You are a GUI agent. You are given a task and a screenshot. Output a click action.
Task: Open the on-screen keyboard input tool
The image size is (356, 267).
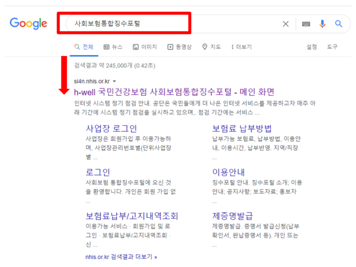click(x=306, y=24)
